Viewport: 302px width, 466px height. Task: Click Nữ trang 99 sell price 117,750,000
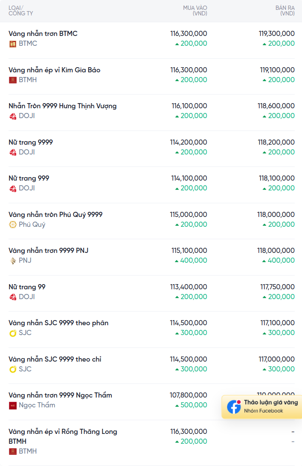click(x=277, y=287)
